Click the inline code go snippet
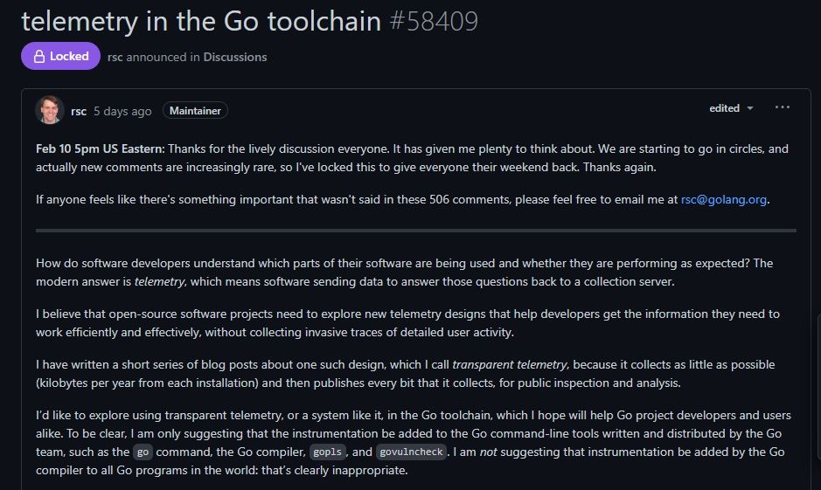The image size is (821, 490). click(143, 452)
